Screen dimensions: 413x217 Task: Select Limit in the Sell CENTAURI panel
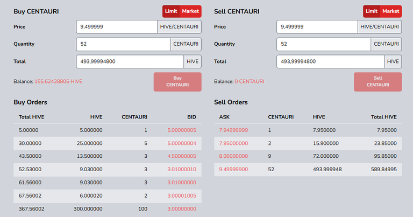[x=372, y=11]
